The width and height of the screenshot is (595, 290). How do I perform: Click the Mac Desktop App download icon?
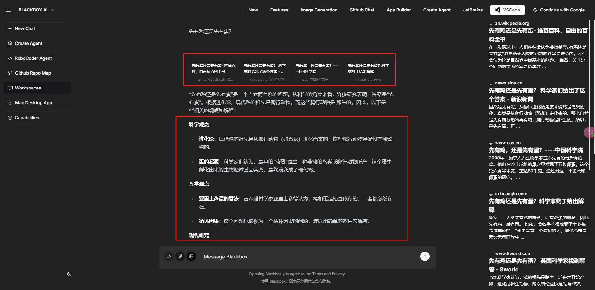10,103
